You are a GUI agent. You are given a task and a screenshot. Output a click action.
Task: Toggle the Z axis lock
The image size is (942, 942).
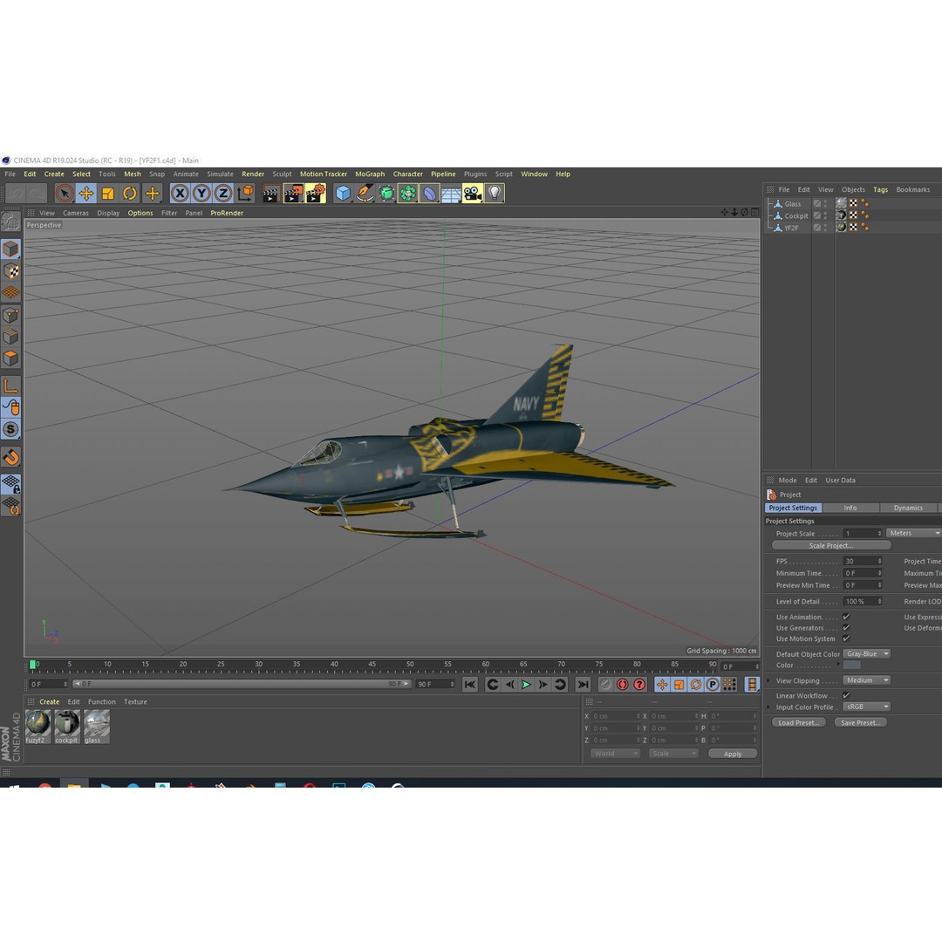point(223,194)
